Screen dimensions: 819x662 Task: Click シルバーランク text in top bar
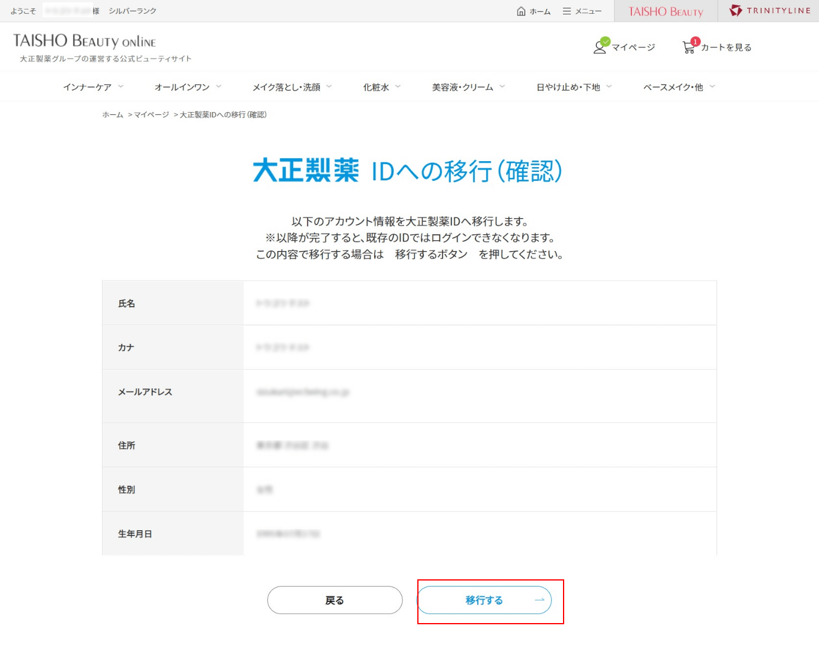coord(133,11)
